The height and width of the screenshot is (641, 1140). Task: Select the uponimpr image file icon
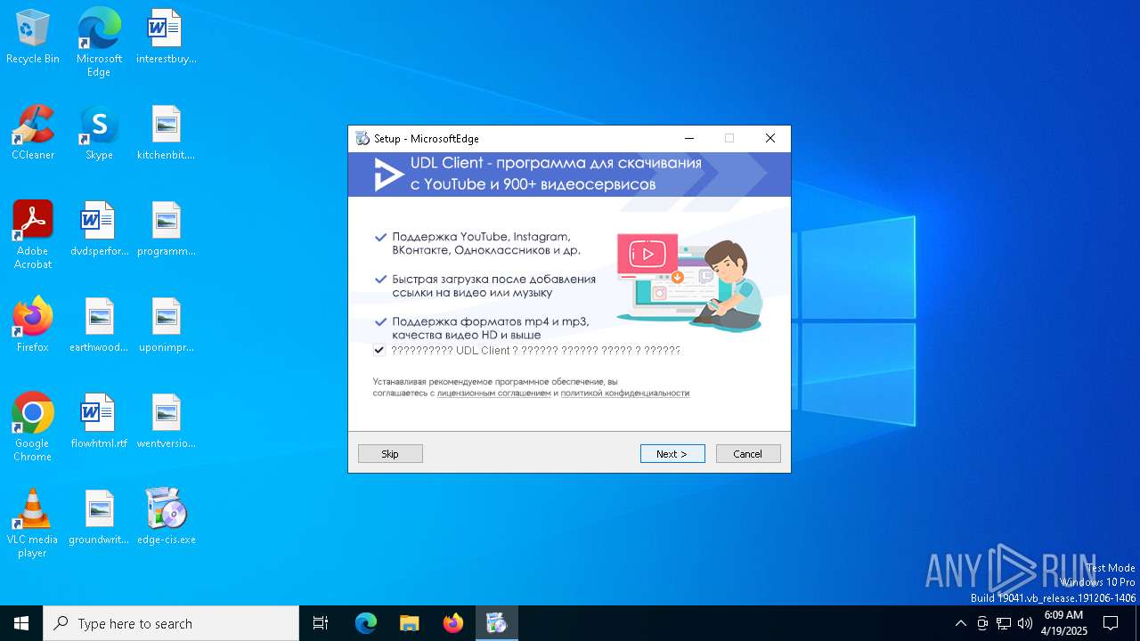(x=166, y=326)
